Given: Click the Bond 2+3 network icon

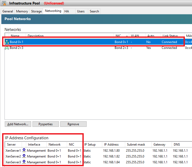Looking at the screenshot, I should 7,48.
